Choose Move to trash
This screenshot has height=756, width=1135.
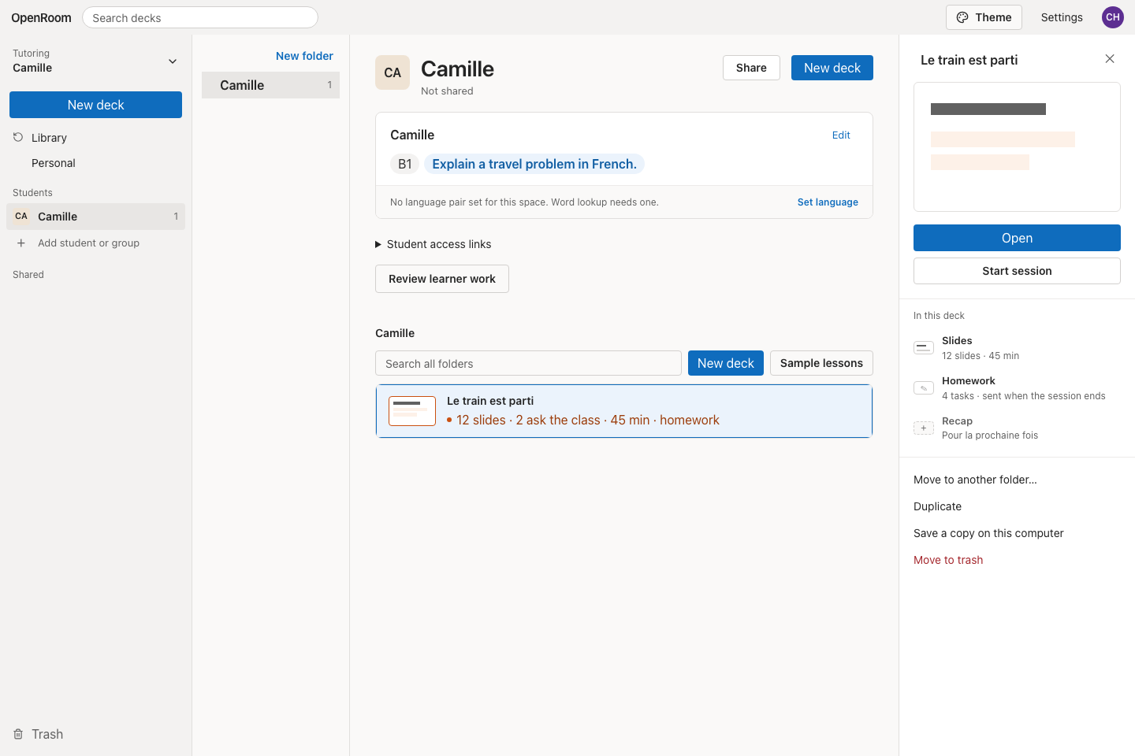(948, 560)
